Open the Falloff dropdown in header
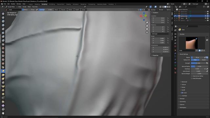The width and height of the screenshot is (210, 118). pyautogui.click(x=77, y=10)
